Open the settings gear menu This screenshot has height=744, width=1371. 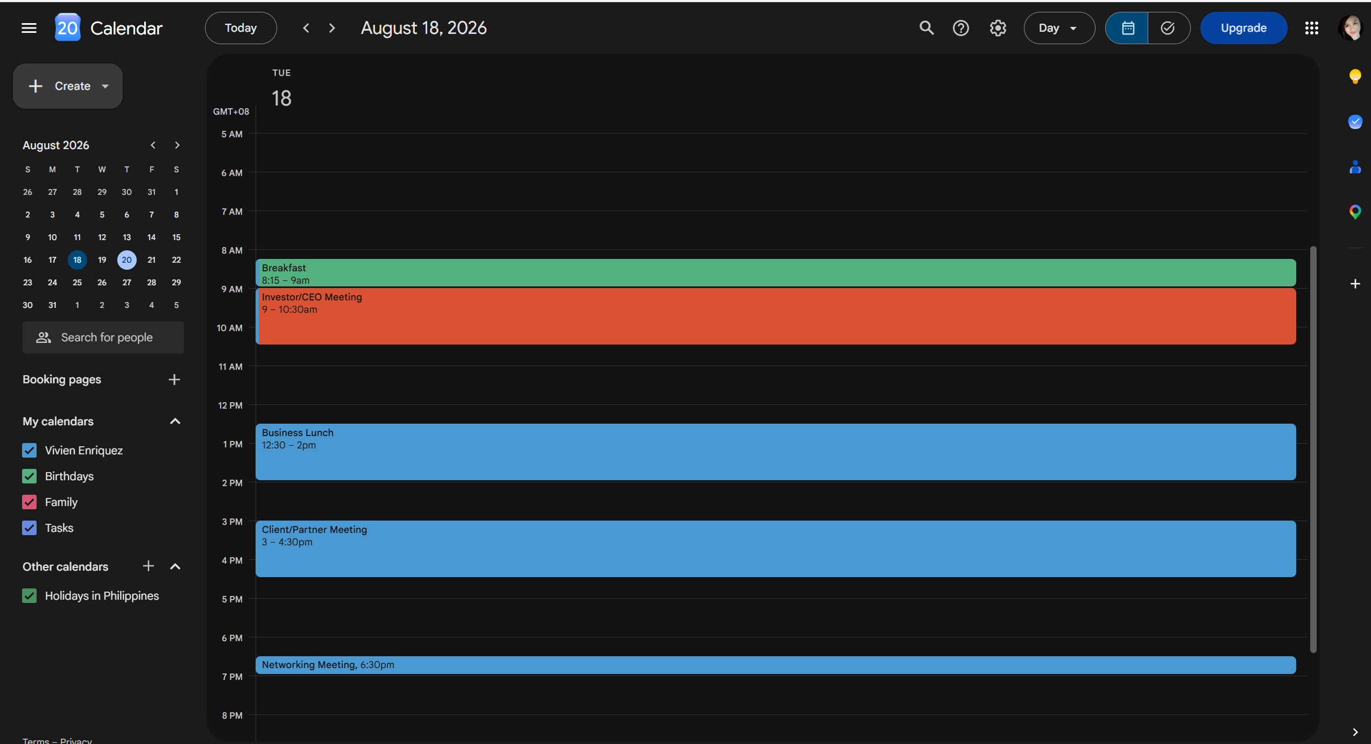tap(998, 28)
